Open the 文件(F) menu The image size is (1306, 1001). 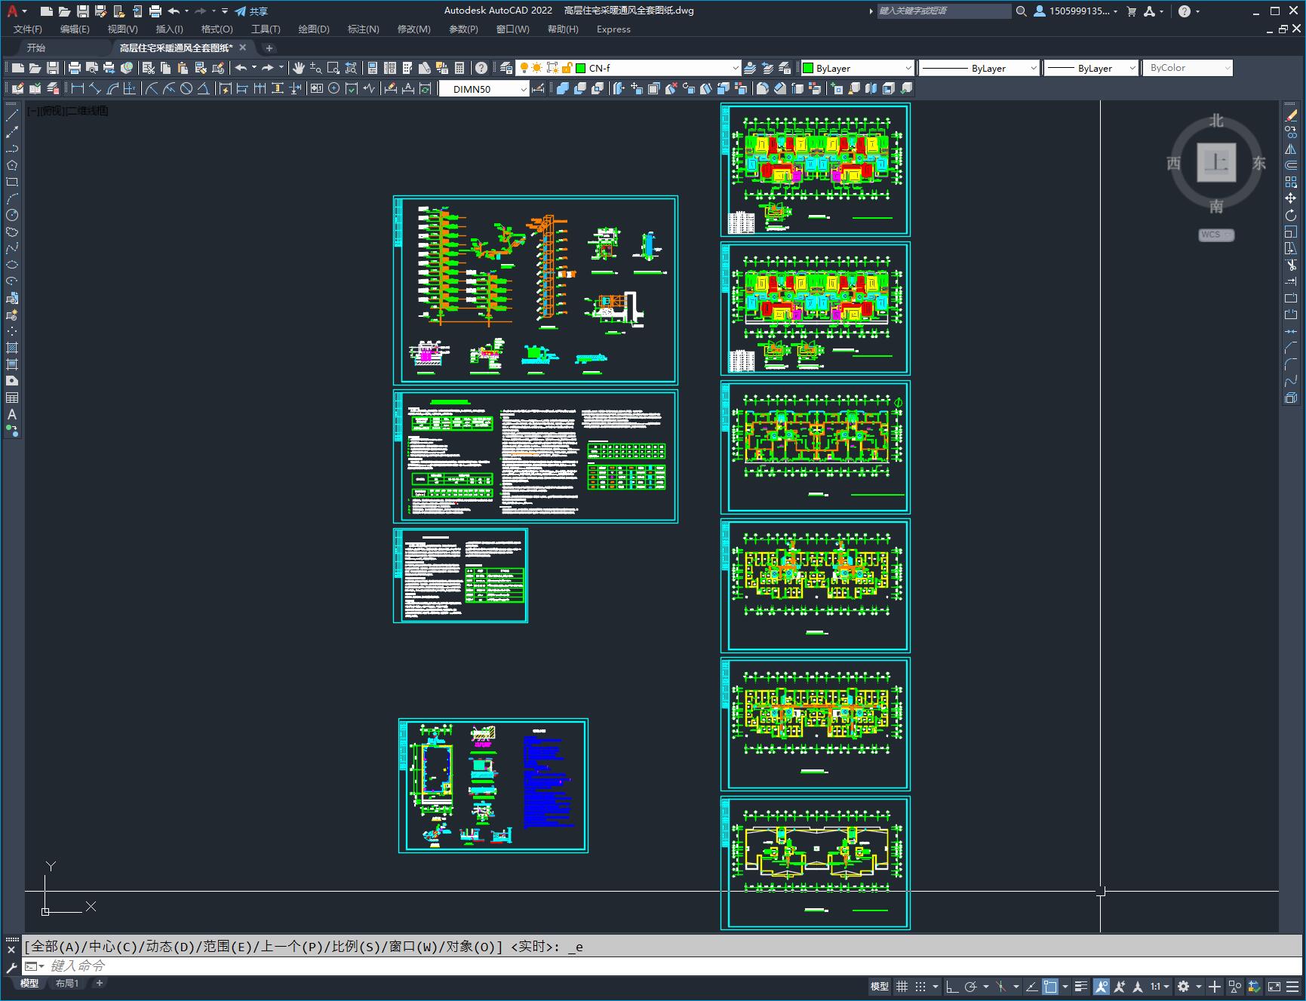[28, 29]
